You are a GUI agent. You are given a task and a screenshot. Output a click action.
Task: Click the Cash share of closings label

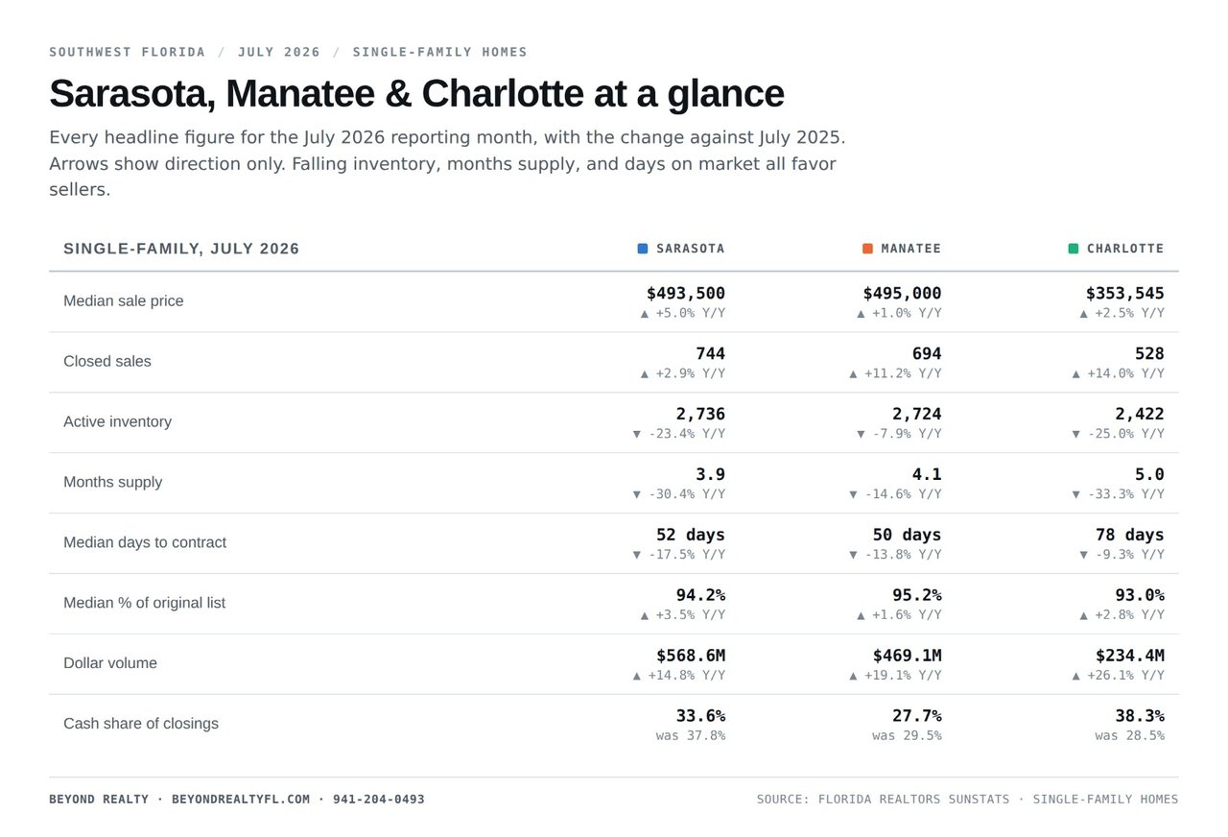coord(141,724)
